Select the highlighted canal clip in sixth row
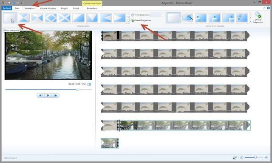The height and width of the screenshot is (163, 272). point(185,125)
